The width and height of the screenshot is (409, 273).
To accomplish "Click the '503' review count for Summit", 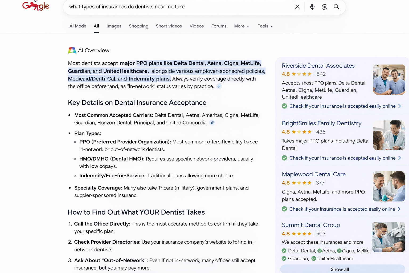I will pos(321,234).
